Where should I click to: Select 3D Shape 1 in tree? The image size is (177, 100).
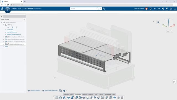[11, 25]
